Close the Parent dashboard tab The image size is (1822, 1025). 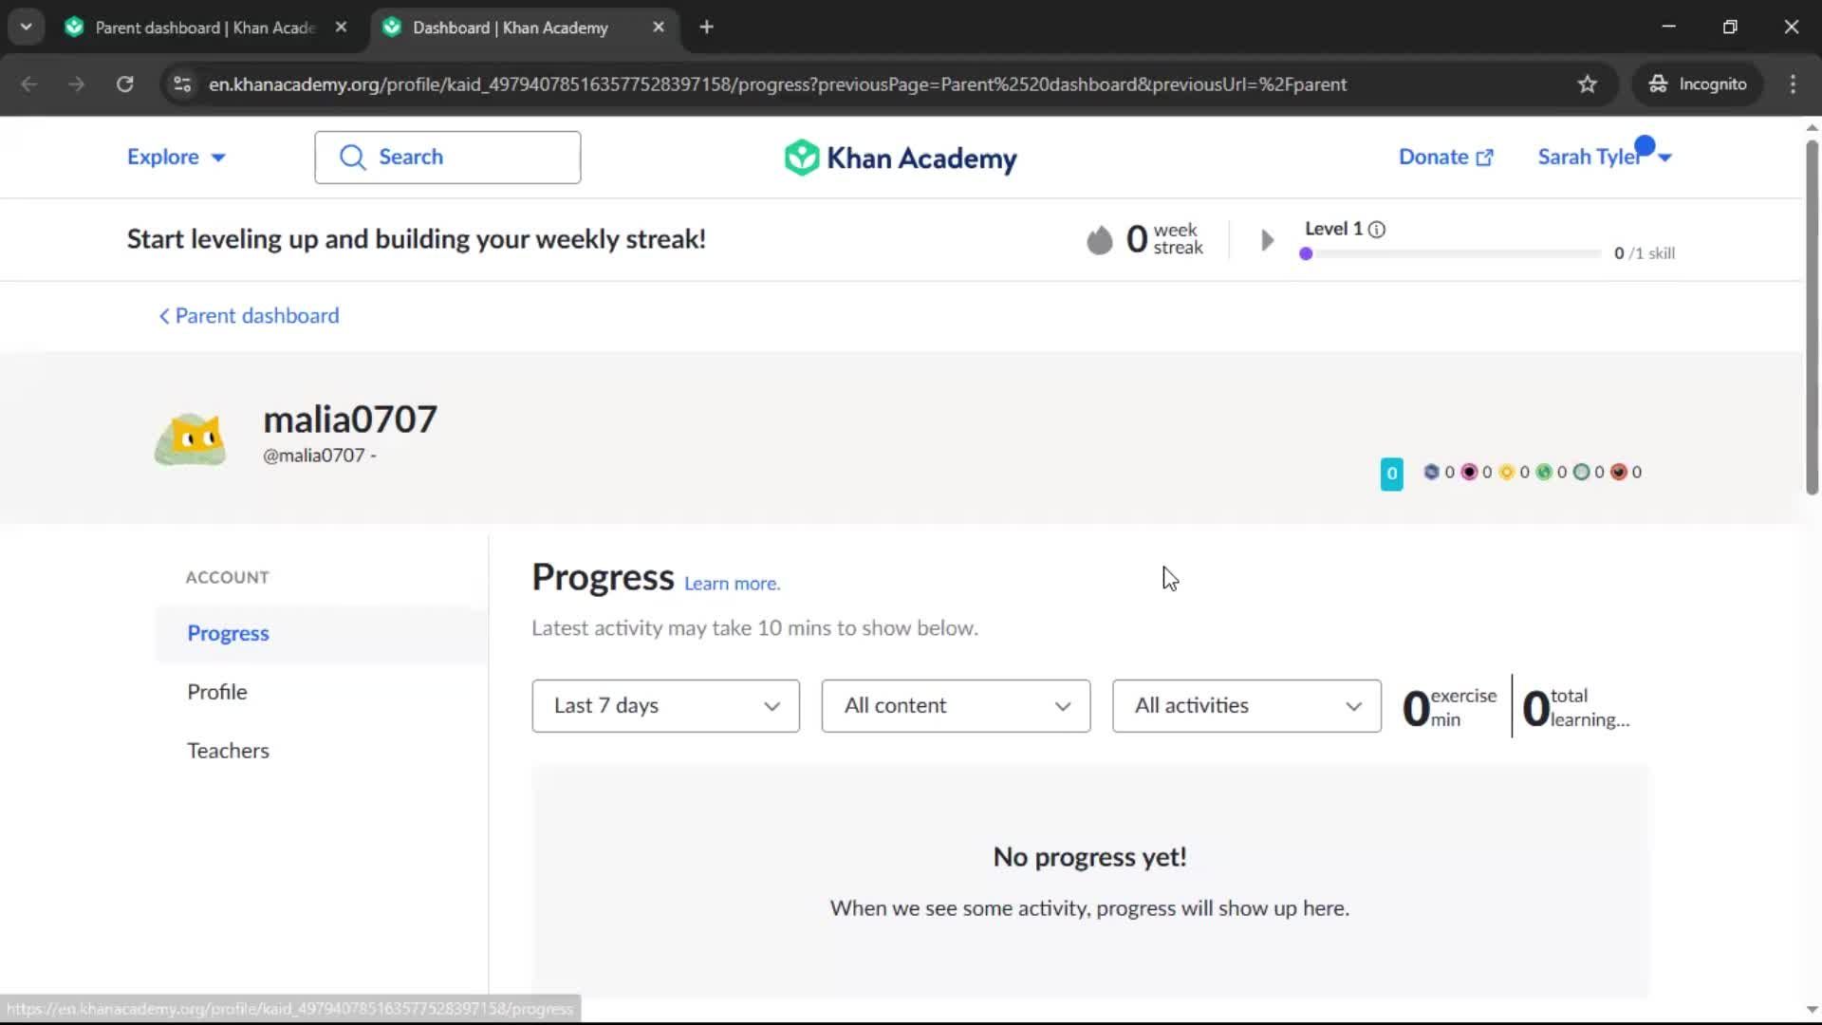342,28
